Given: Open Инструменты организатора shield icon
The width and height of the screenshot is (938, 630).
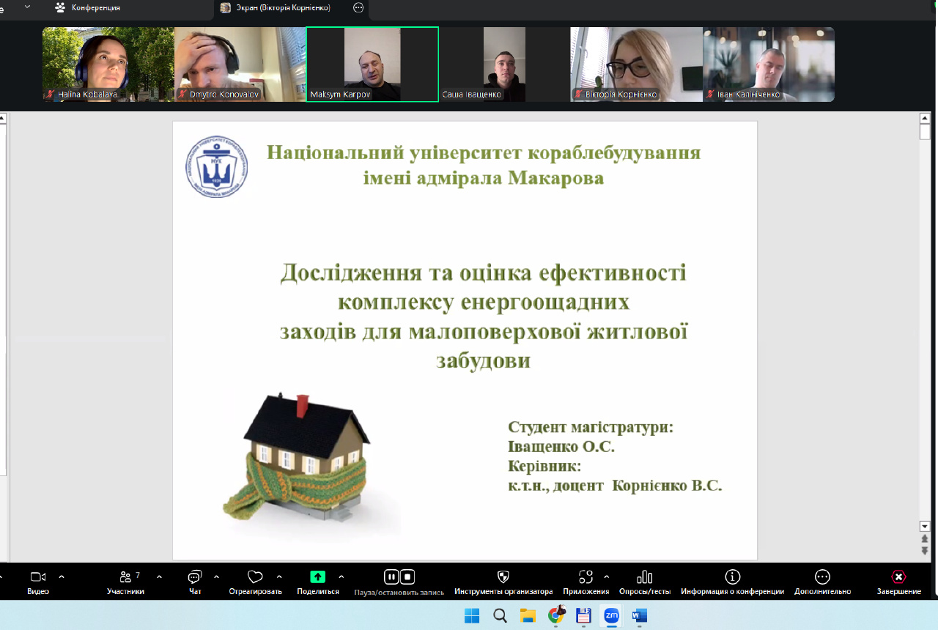Looking at the screenshot, I should pyautogui.click(x=503, y=578).
